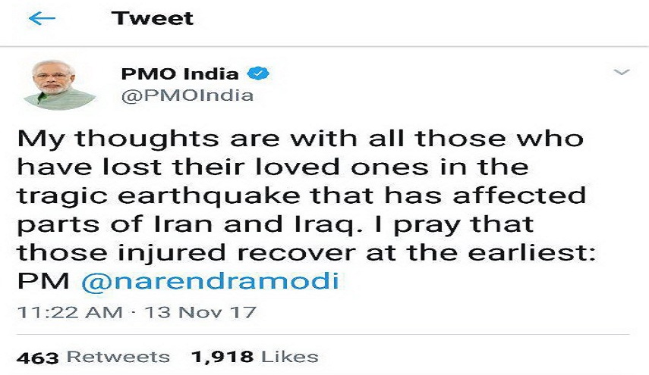Click the "PM" text before the mention
The image size is (649, 375).
coord(42,282)
